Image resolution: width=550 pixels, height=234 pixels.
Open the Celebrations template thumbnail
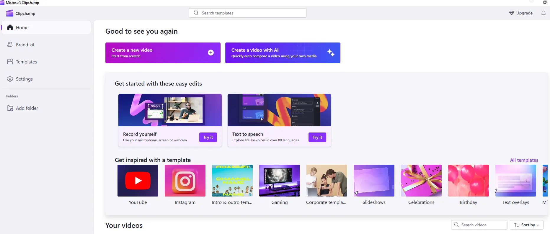pyautogui.click(x=421, y=181)
